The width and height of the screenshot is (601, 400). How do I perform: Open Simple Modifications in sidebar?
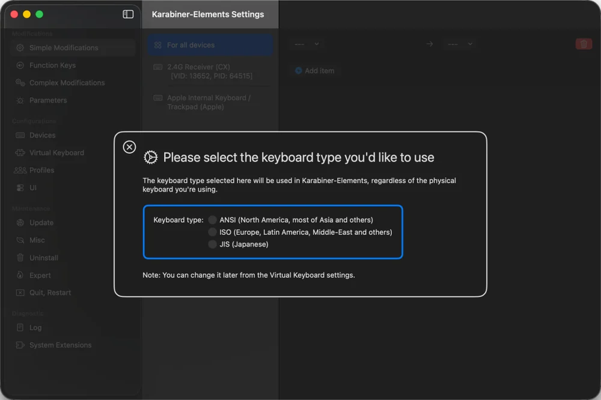coord(73,48)
